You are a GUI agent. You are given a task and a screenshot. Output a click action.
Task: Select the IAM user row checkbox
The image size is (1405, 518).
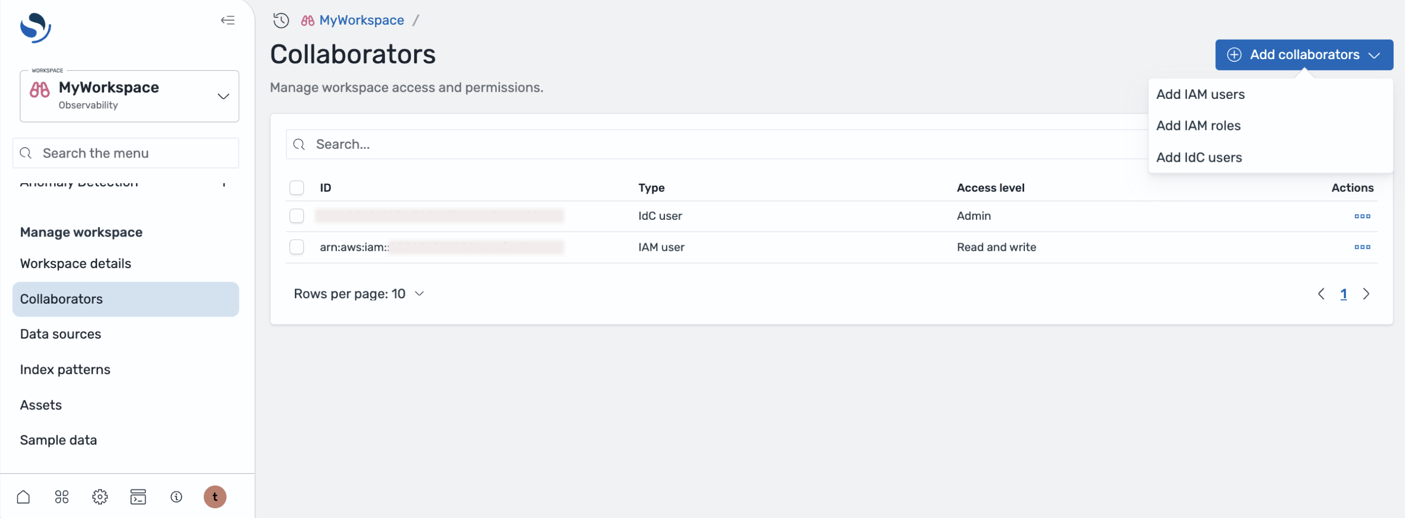(x=296, y=247)
